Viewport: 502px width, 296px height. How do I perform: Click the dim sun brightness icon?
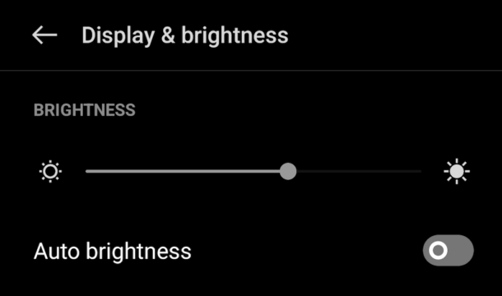[x=50, y=172]
